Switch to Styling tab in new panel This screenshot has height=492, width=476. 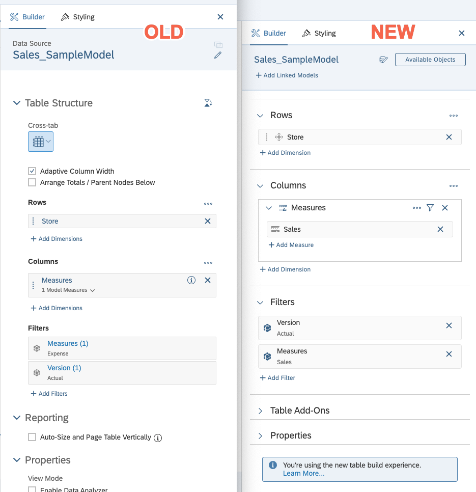319,33
